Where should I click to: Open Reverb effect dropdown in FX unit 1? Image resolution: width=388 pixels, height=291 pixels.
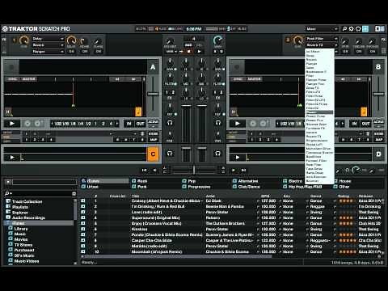(48, 45)
